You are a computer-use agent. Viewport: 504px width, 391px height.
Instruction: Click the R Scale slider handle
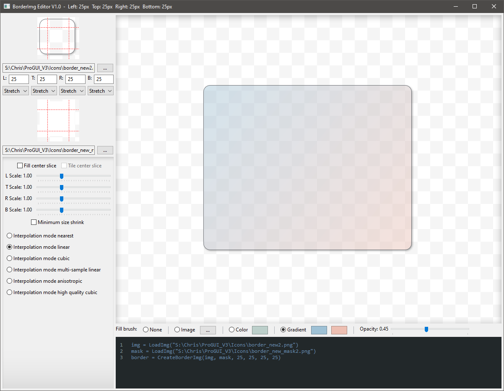point(62,198)
